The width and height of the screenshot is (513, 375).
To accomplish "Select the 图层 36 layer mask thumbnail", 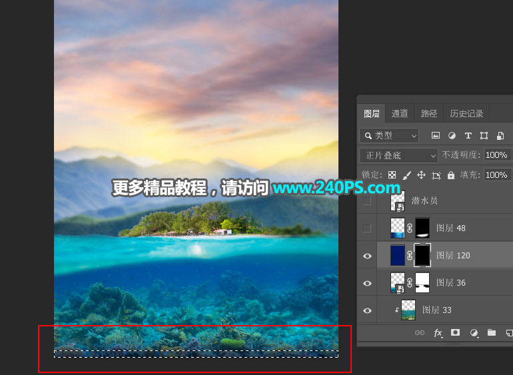I will pyautogui.click(x=422, y=282).
